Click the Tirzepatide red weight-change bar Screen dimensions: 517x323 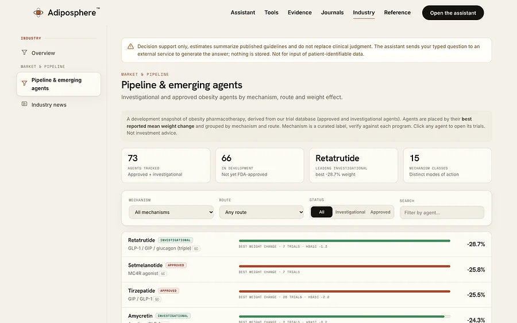point(345,291)
